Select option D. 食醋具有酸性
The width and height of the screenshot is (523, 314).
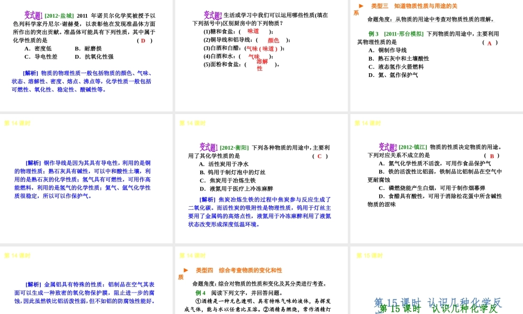point(435,200)
